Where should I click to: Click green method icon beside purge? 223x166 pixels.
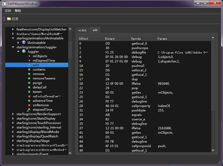[29, 83]
